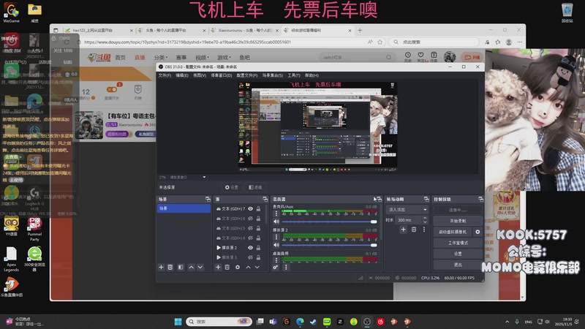Show the 文本 (GDI+) 6 source
This screenshot has height=329, width=585.
click(x=250, y=219)
